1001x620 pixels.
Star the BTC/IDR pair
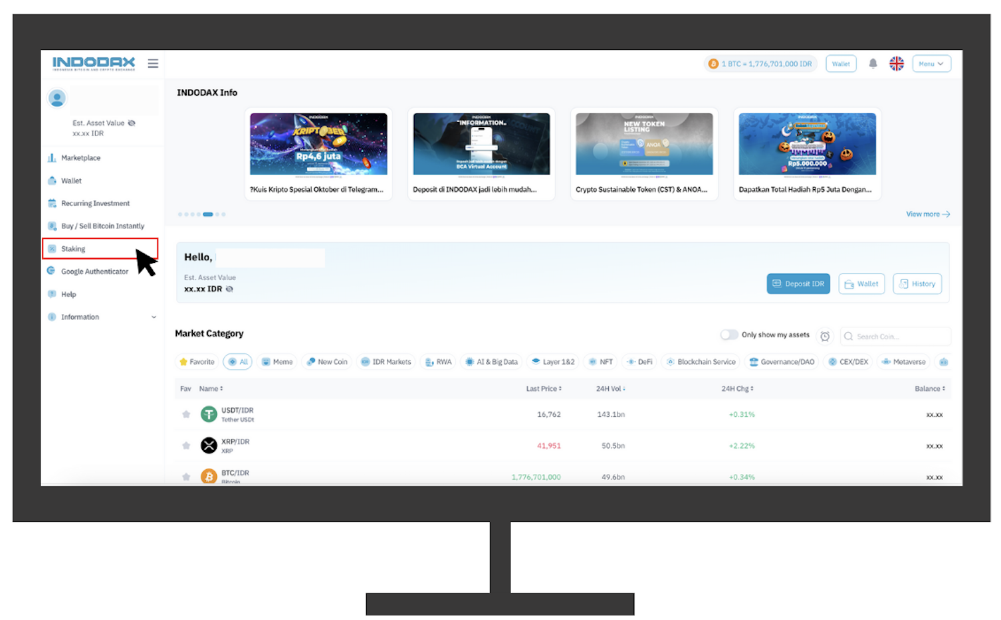[186, 477]
